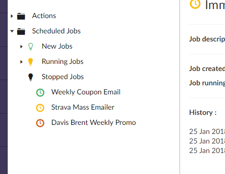Click the yellow Running Jobs lightbulb icon

(31, 62)
